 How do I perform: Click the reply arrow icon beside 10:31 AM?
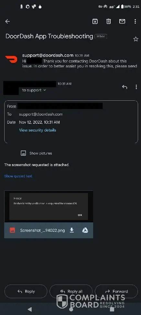[125, 87]
